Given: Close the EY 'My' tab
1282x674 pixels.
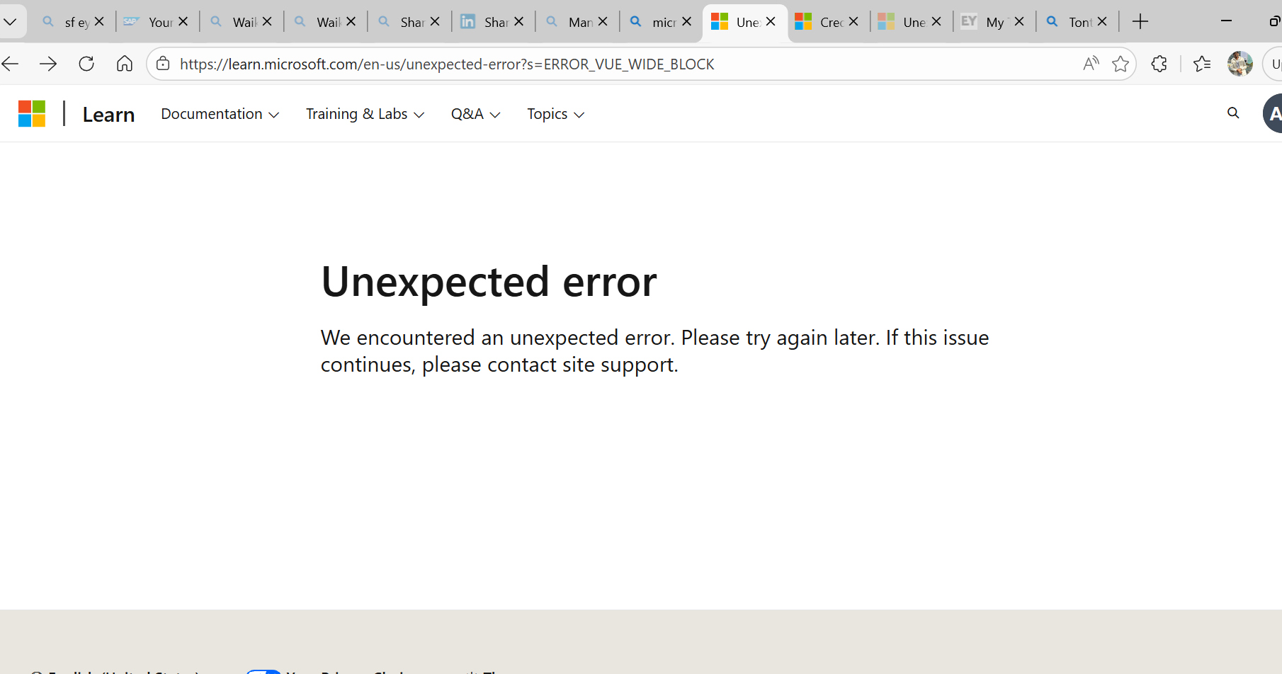Looking at the screenshot, I should [1019, 22].
